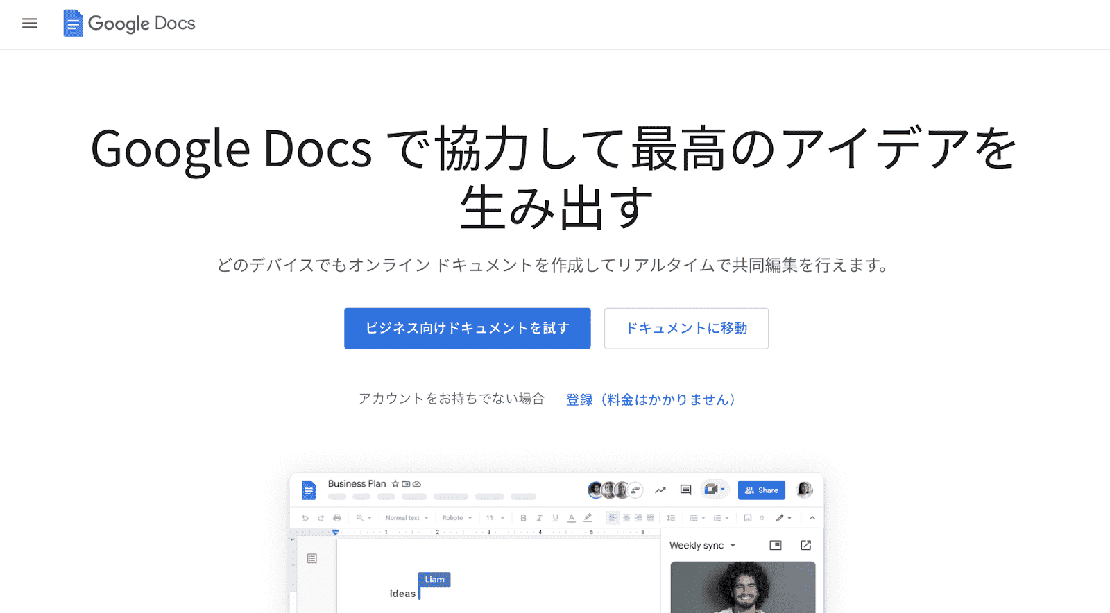This screenshot has height=613, width=1110.
Task: Toggle underline formatting
Action: (555, 518)
